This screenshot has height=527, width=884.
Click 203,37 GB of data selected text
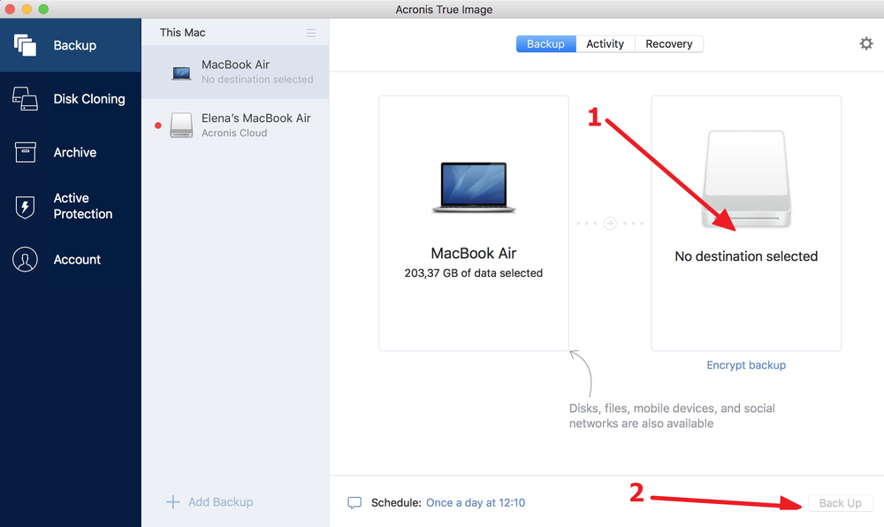pos(474,273)
